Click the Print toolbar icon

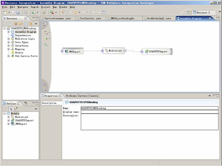[x=18, y=12]
